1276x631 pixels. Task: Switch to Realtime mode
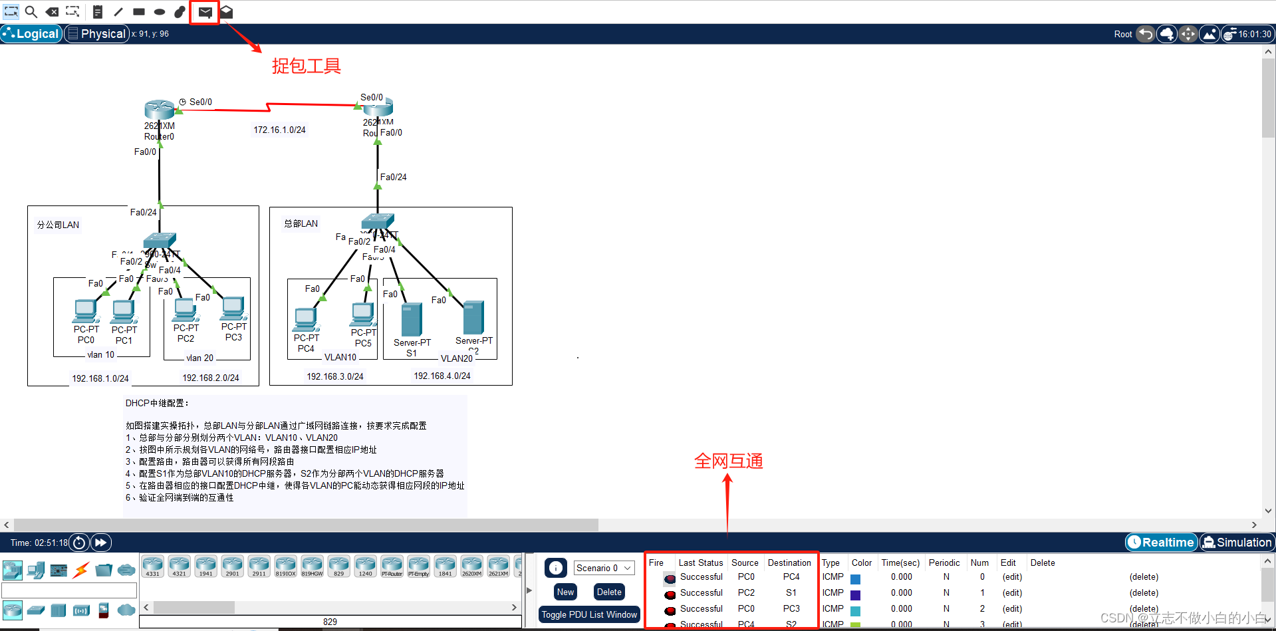(1161, 543)
